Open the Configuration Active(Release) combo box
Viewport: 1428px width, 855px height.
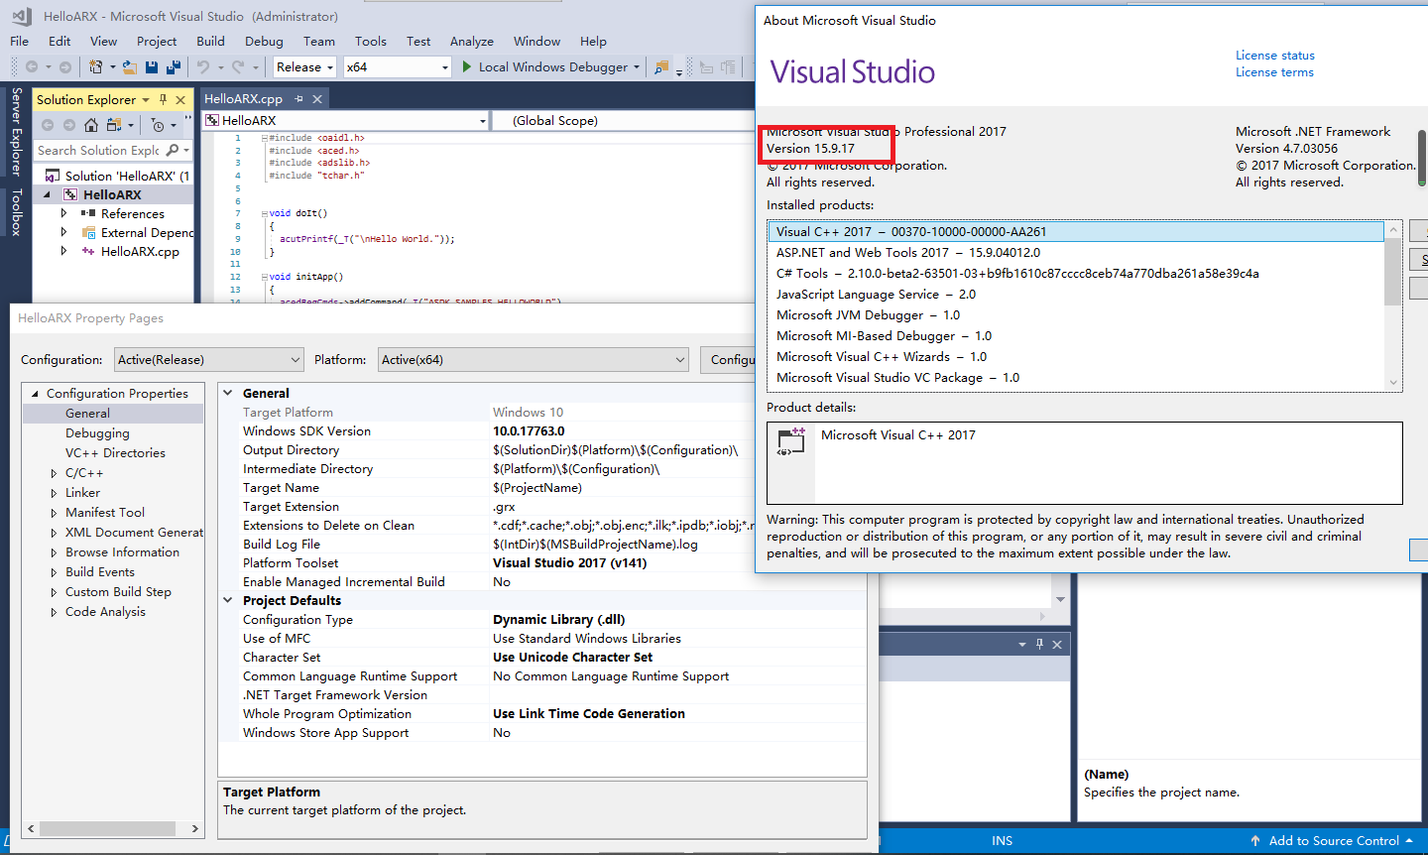pyautogui.click(x=208, y=359)
